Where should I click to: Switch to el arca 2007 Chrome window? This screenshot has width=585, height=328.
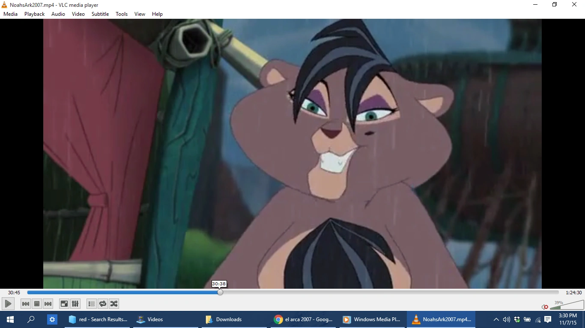point(304,319)
